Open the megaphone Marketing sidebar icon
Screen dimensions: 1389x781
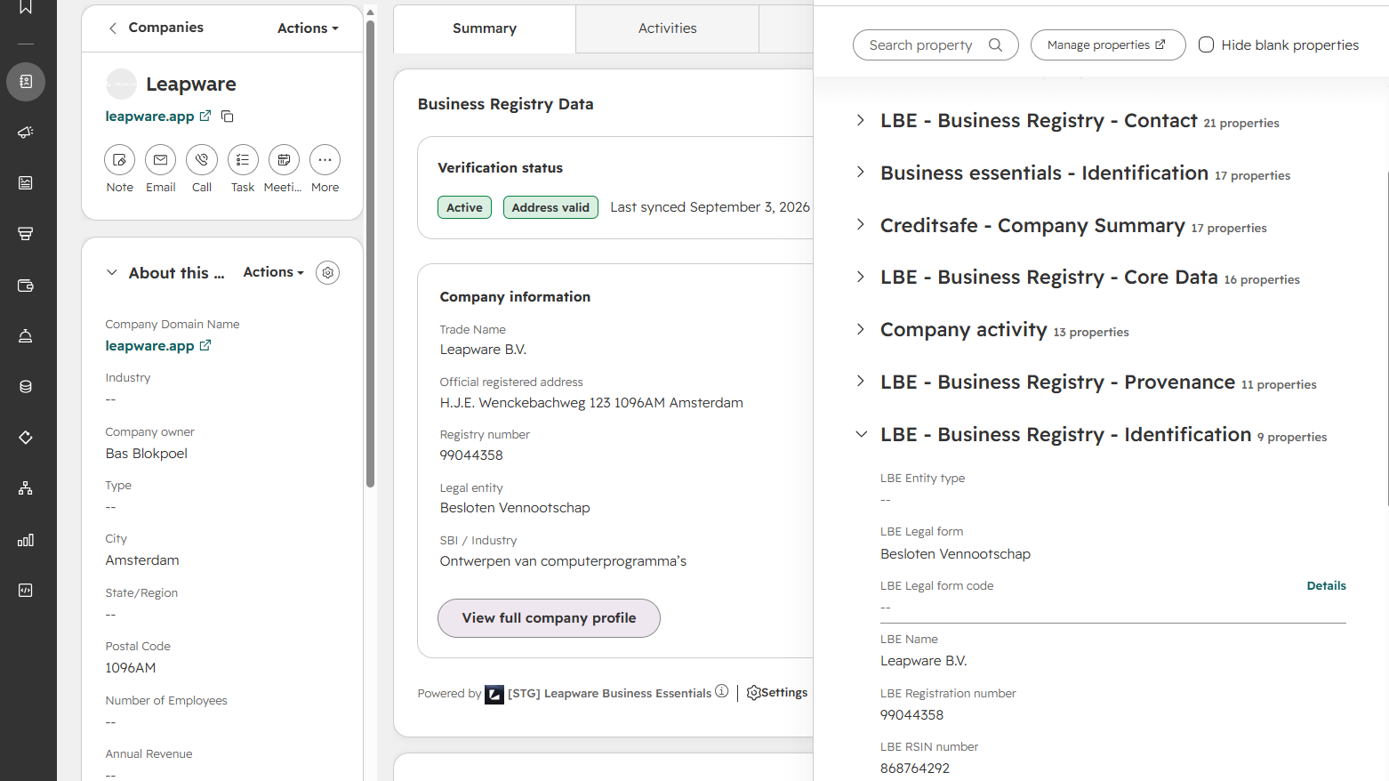[26, 133]
